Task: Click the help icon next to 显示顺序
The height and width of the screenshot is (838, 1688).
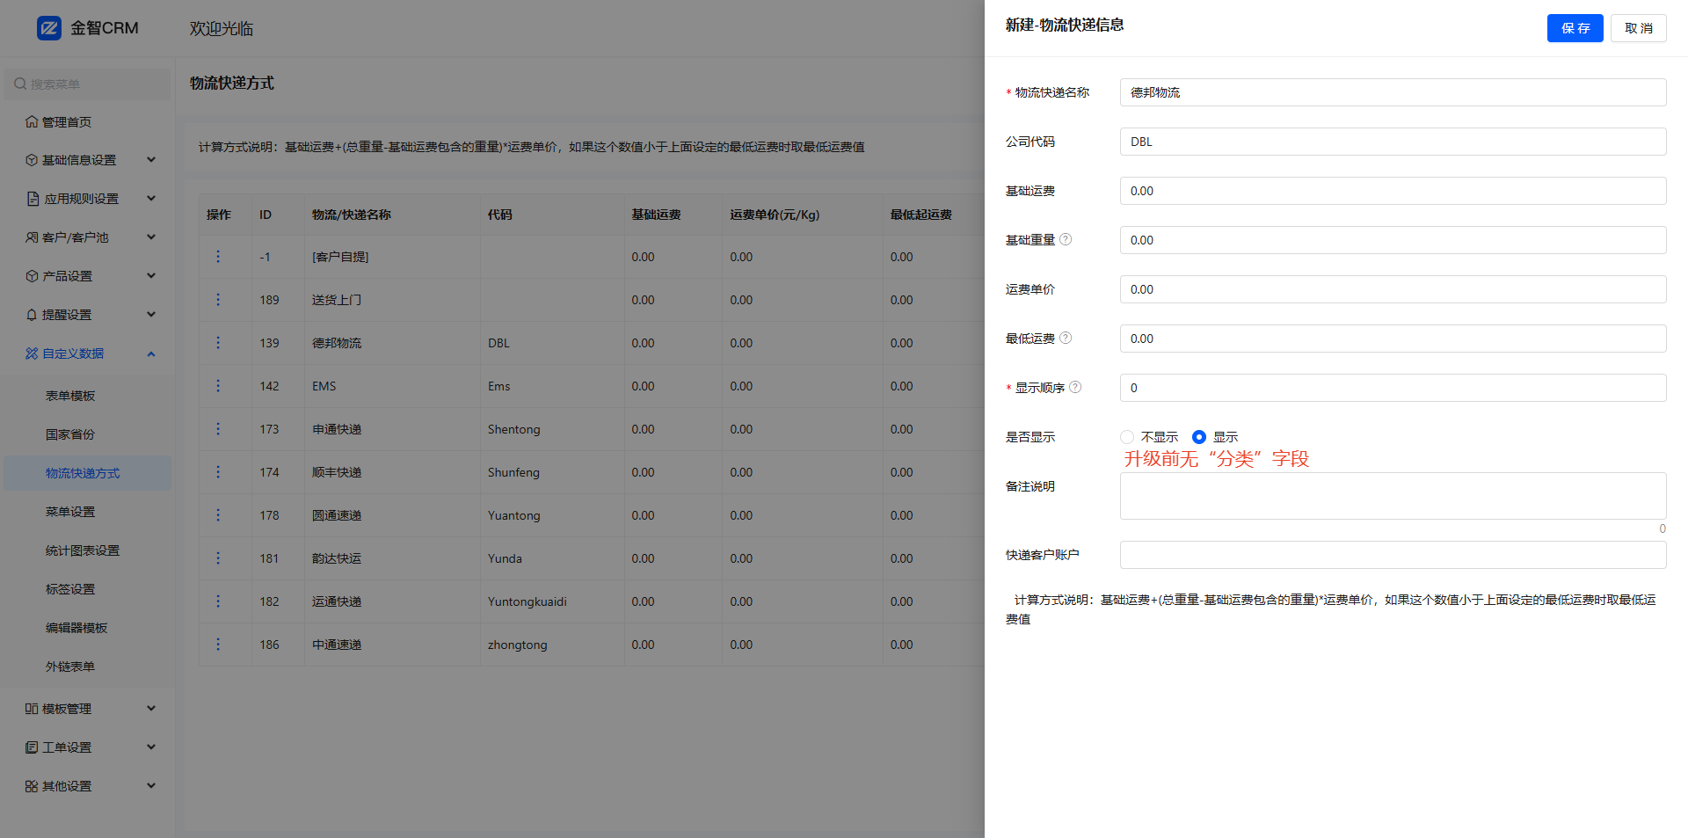Action: click(1075, 387)
